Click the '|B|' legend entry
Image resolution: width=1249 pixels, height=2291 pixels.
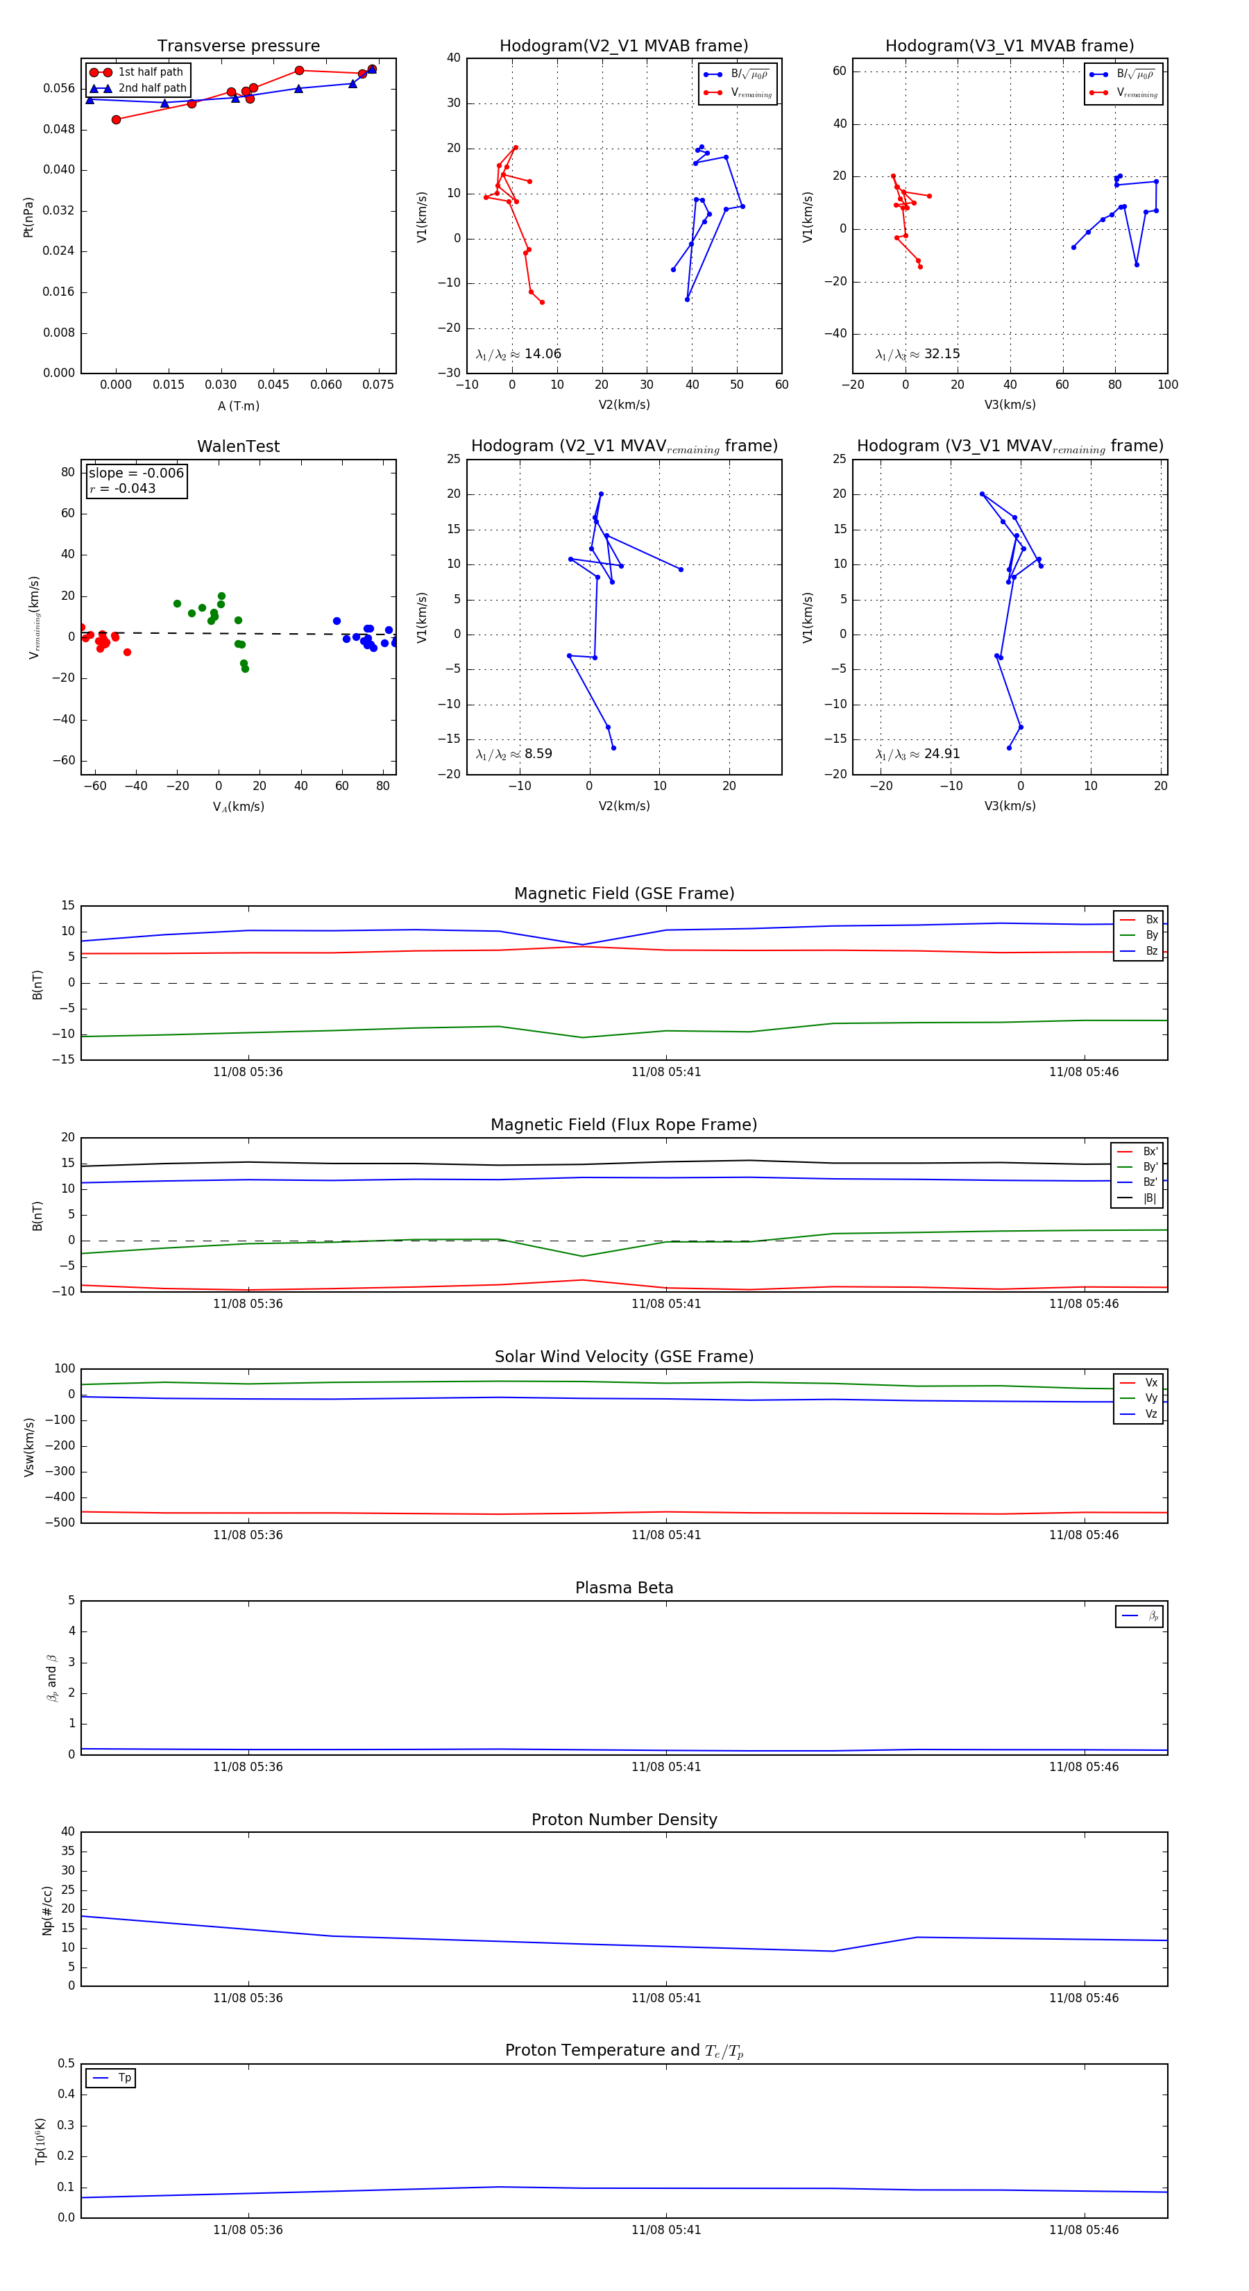[x=1137, y=1198]
